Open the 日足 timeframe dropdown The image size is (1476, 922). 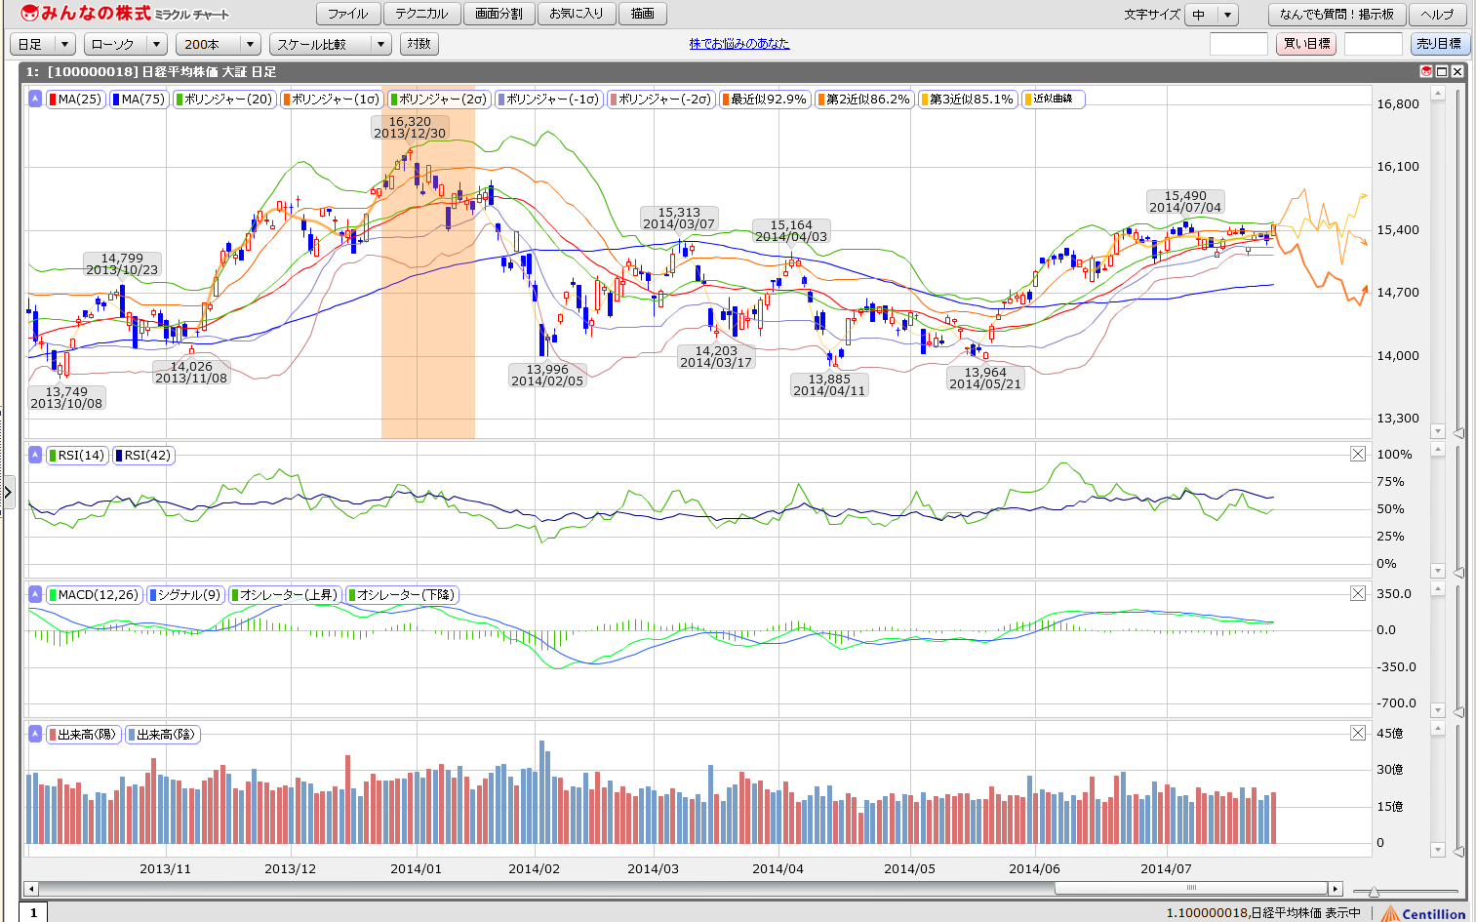tap(43, 44)
